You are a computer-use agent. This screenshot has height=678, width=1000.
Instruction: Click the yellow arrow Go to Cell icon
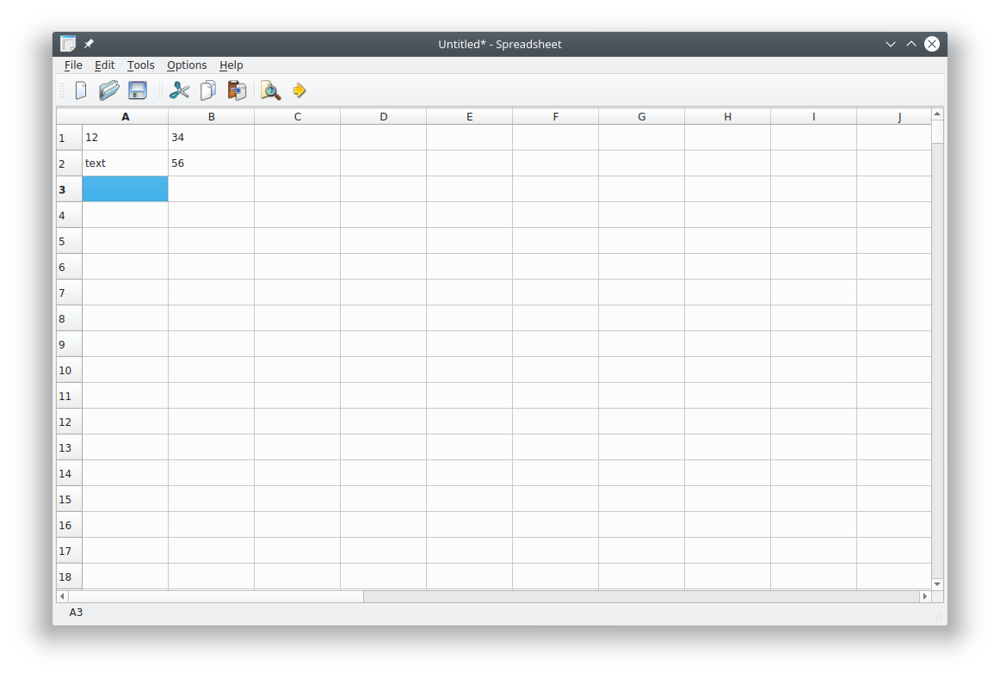[299, 90]
